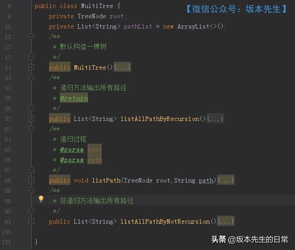This screenshot has height=250, width=295.
Task: Click the @return Javadoc tag
Action: (x=74, y=98)
